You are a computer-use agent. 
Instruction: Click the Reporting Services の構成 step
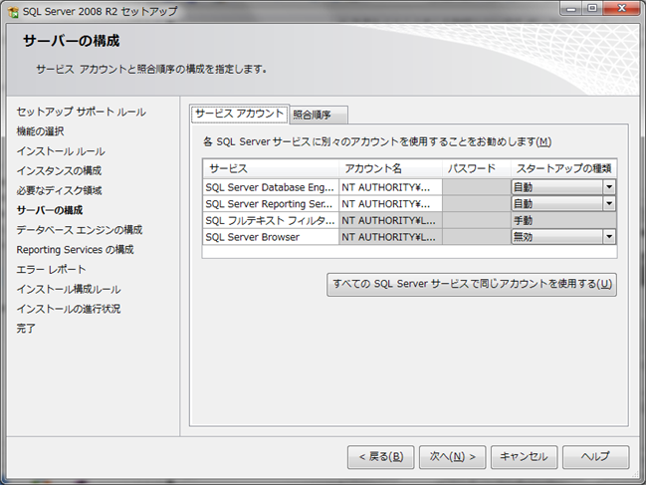coord(75,250)
